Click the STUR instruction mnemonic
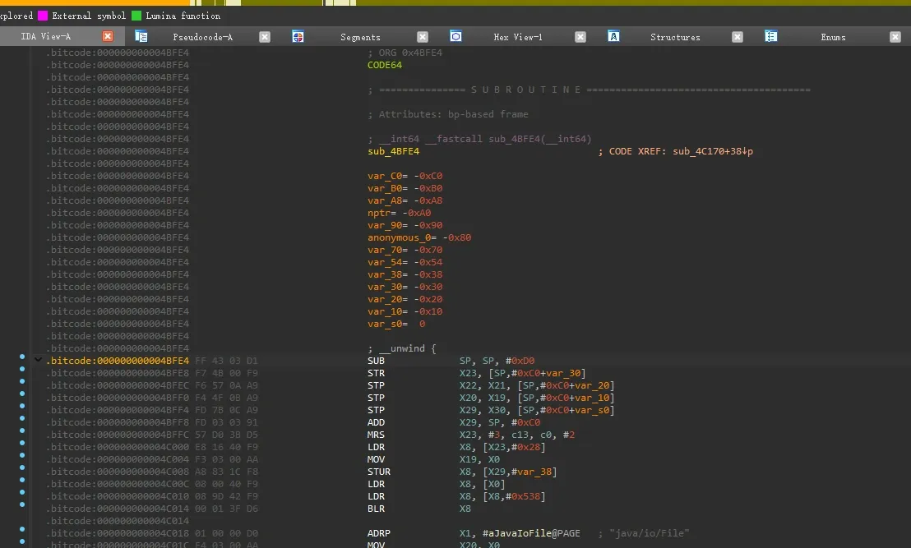911x548 pixels. click(379, 472)
